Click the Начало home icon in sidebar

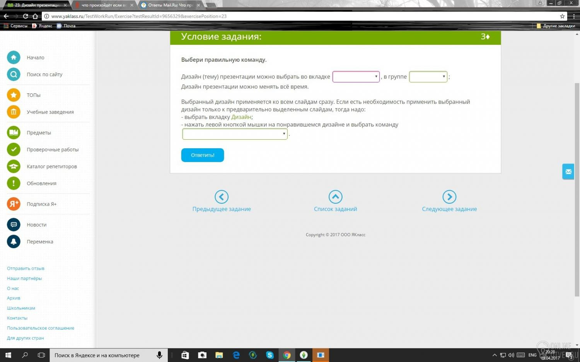[14, 58]
